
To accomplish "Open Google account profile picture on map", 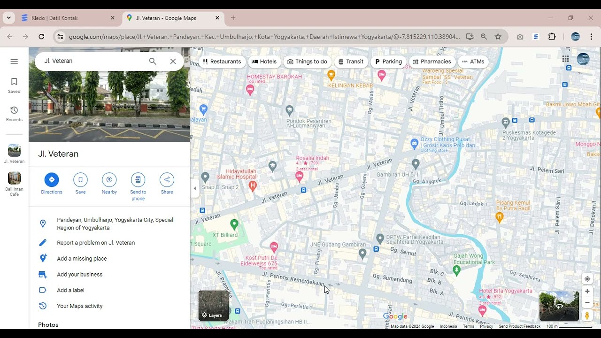I will [583, 59].
